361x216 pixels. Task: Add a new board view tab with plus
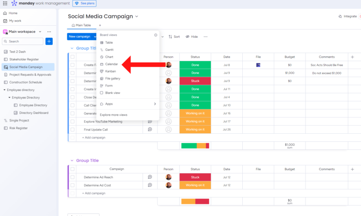tap(100, 25)
